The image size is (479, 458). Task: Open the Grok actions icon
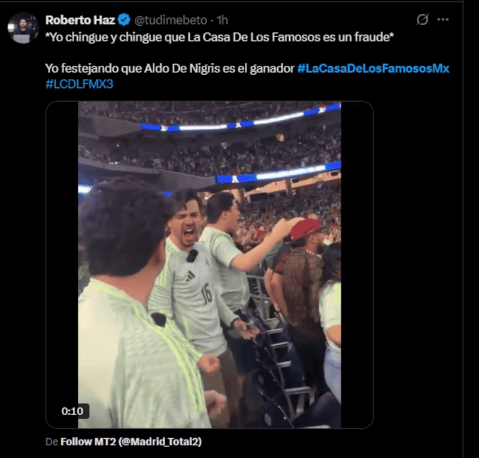point(422,20)
